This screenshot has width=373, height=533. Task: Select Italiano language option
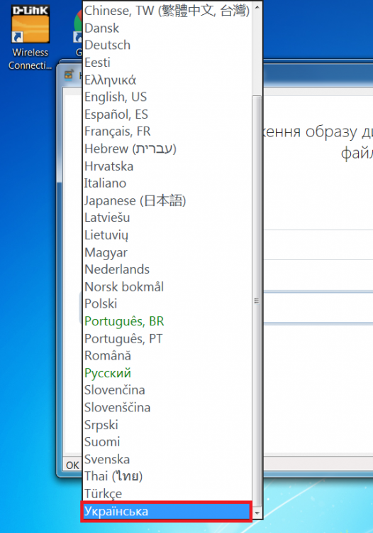coord(167,183)
